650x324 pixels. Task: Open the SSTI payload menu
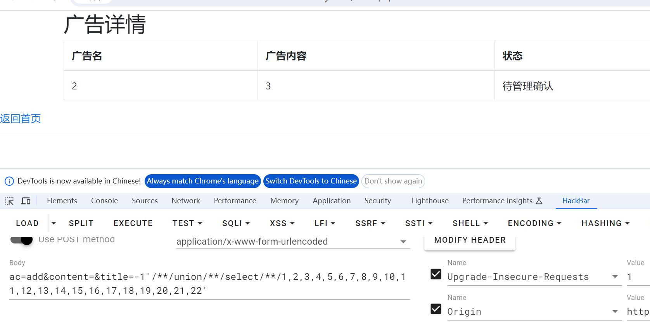click(x=418, y=223)
